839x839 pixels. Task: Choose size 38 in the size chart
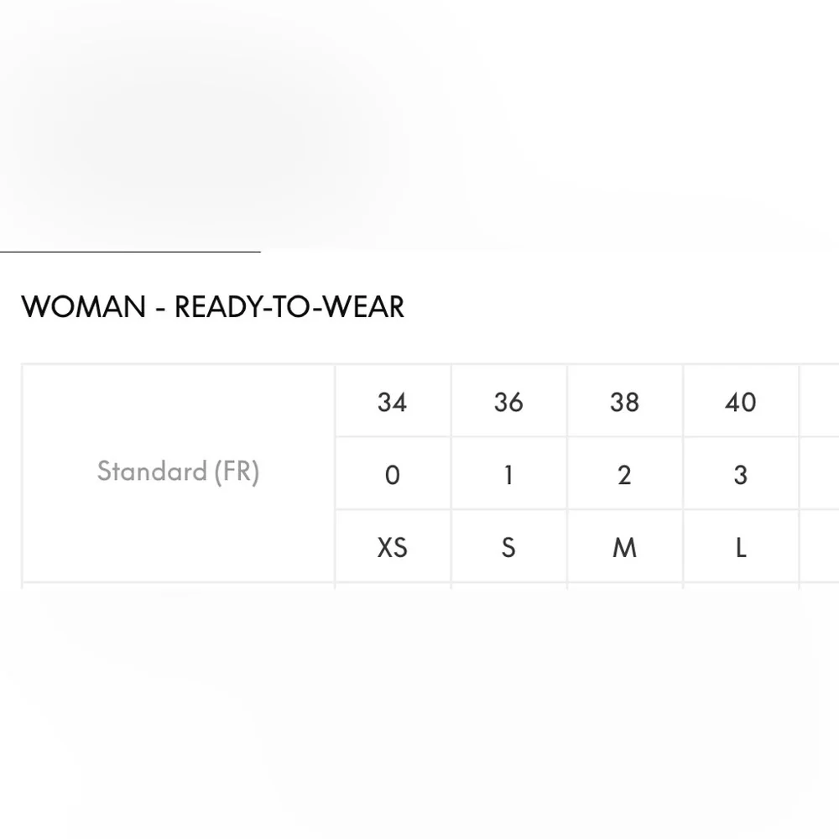coord(624,403)
